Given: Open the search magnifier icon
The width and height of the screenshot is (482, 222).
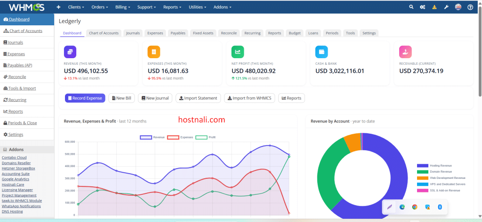Looking at the screenshot, I should (x=411, y=7).
